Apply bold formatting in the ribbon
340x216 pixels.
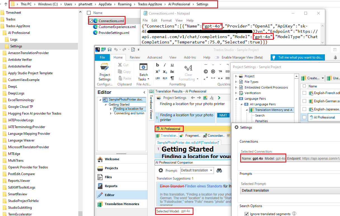coord(157,65)
